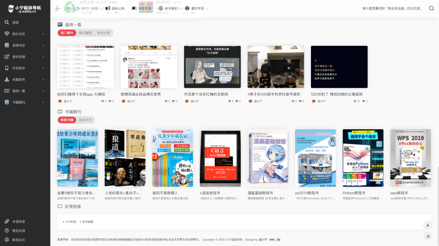Screen dimensions: 439x246
Task: Switch to the 每日趣图 tab
Action: click(x=85, y=33)
